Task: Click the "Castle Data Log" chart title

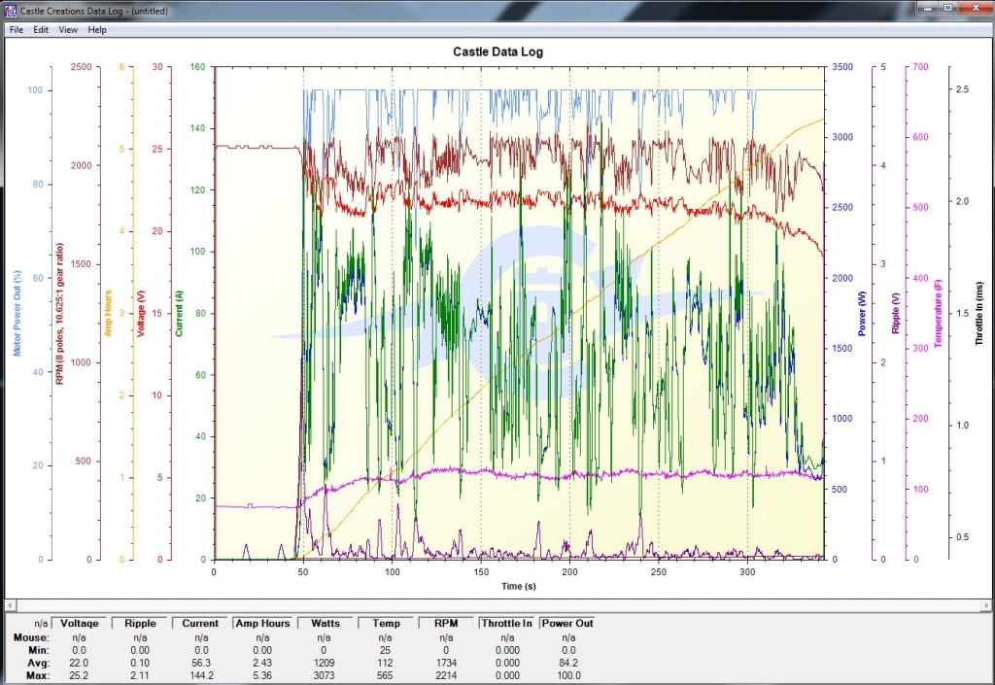Action: pyautogui.click(x=498, y=52)
